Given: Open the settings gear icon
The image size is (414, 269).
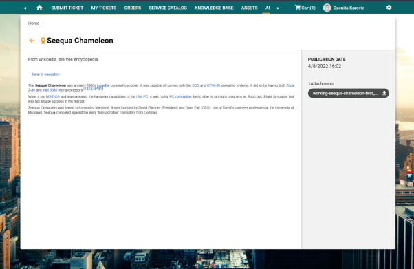Looking at the screenshot, I should click(x=389, y=8).
